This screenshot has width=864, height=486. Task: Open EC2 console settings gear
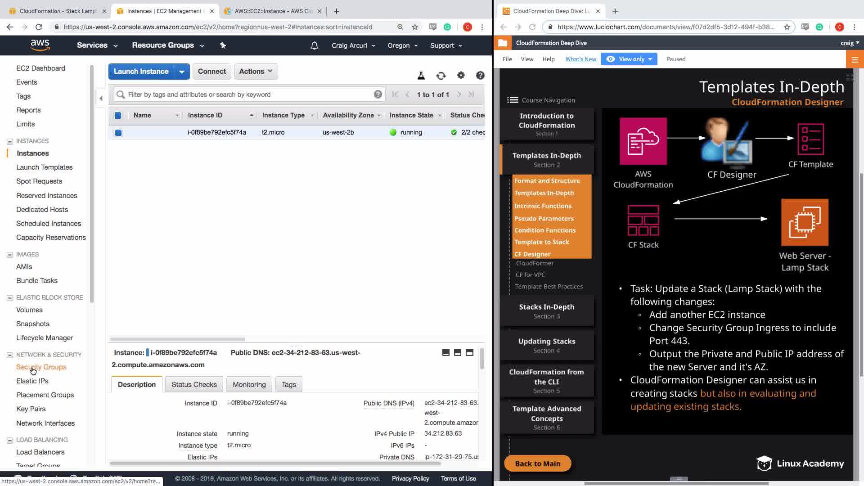click(461, 76)
